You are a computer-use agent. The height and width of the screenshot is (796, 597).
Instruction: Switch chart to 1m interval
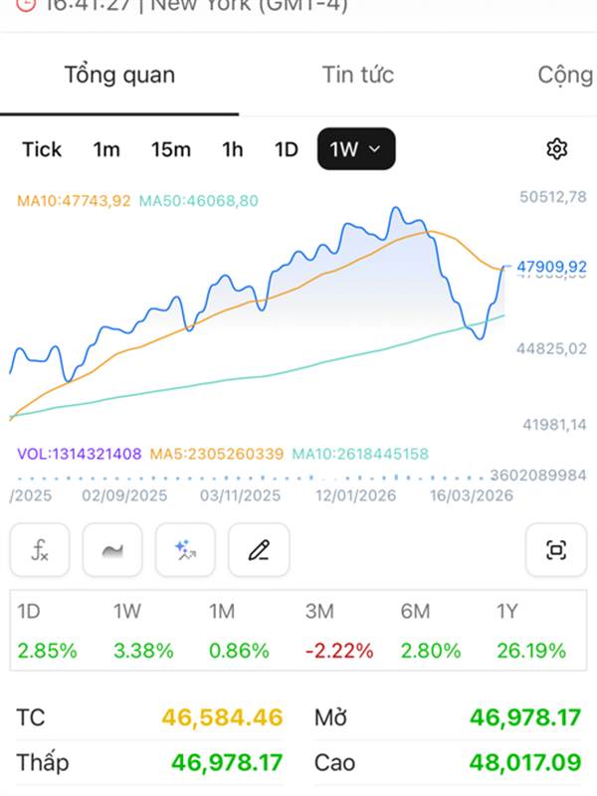click(106, 149)
